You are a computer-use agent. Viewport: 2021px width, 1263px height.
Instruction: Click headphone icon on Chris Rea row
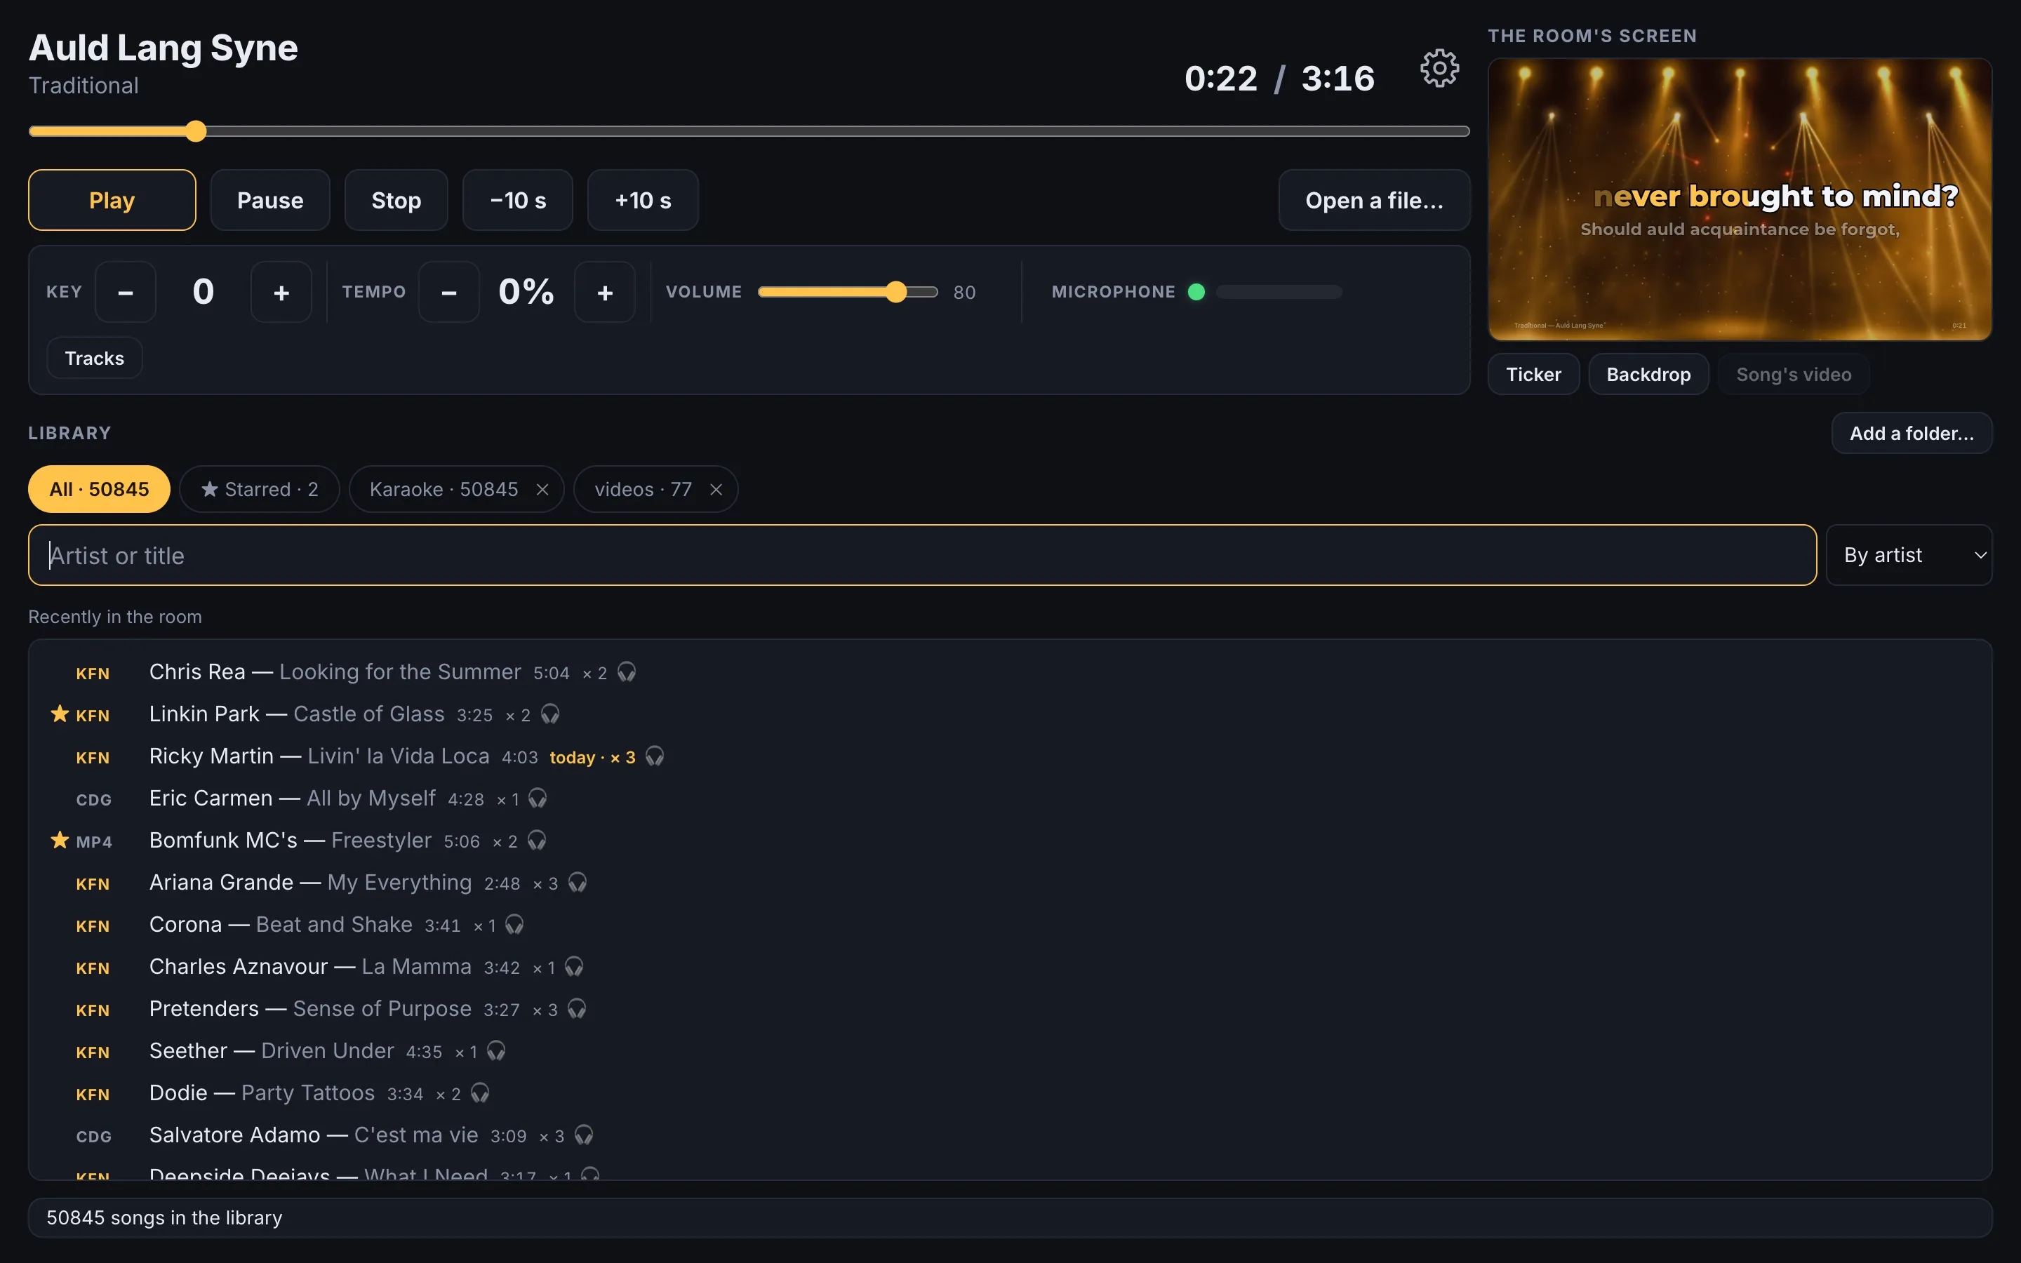click(627, 672)
